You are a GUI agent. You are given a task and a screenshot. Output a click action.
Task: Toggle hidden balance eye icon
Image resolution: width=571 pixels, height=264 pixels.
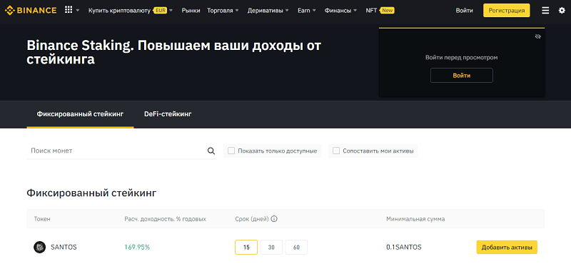tap(538, 36)
